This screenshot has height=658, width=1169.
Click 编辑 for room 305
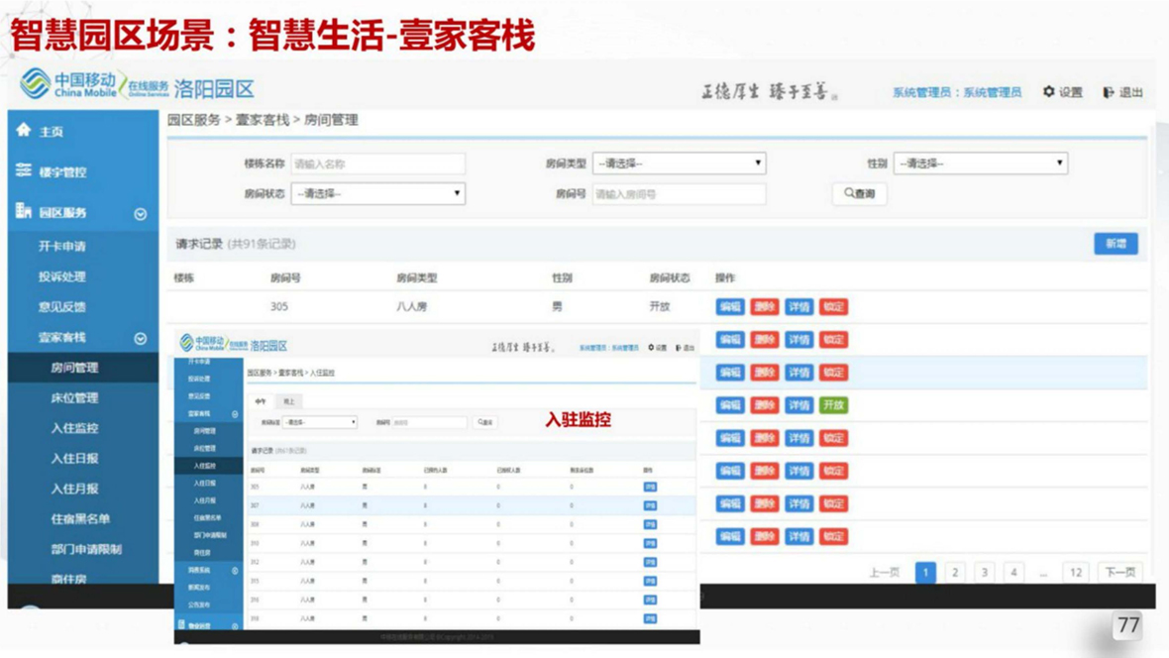click(x=730, y=307)
